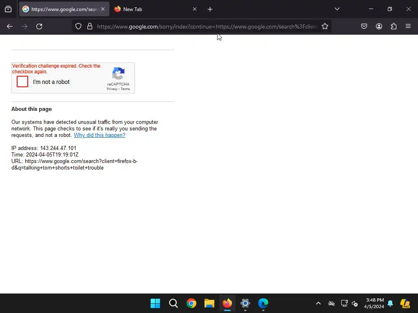Image resolution: width=418 pixels, height=313 pixels.
Task: Reload the current page
Action: click(39, 26)
